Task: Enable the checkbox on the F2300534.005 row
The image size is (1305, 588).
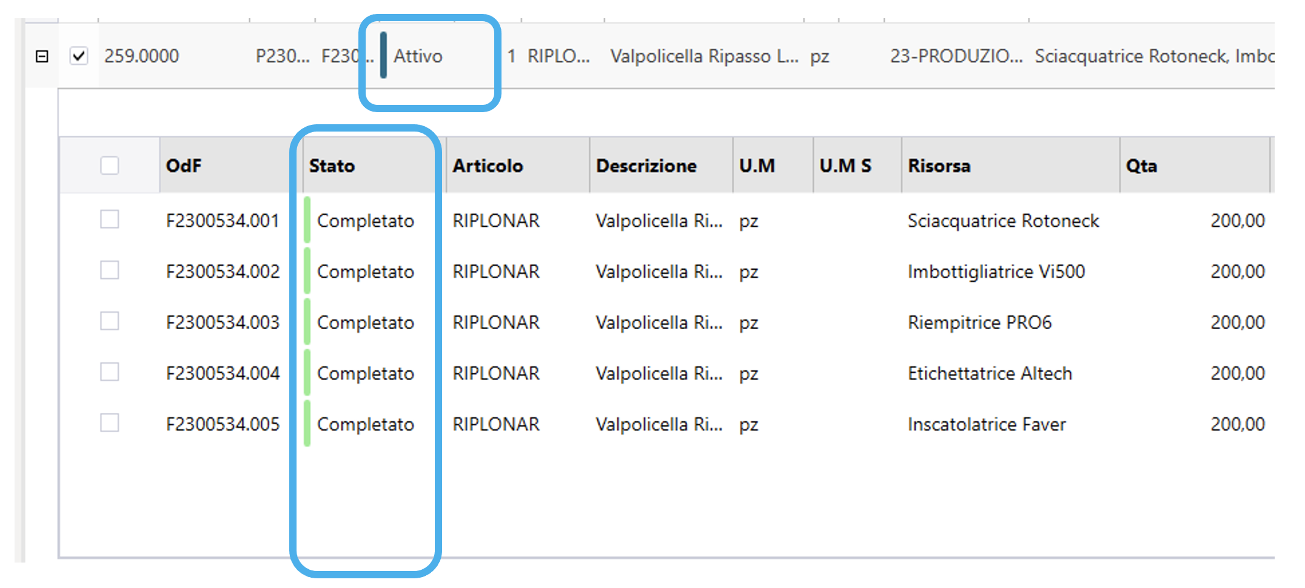Action: pyautogui.click(x=109, y=423)
